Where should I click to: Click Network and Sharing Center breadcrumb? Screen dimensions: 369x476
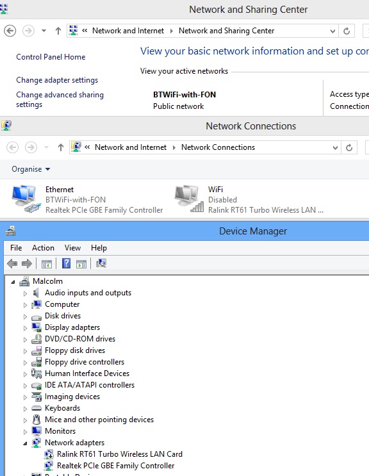[x=226, y=31]
